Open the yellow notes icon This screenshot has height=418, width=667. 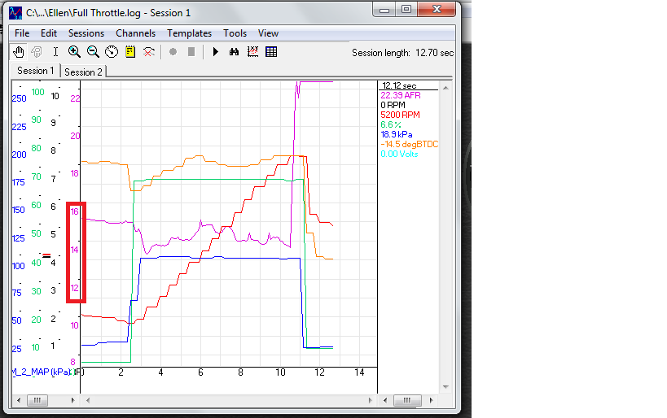click(130, 52)
